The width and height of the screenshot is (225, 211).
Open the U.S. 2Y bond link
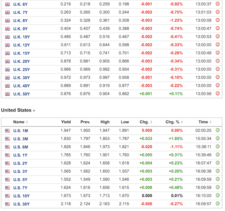tap(20, 164)
